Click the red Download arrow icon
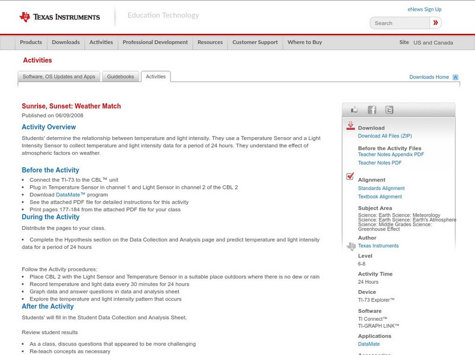Screen dimensions: 475x355 click(x=350, y=125)
